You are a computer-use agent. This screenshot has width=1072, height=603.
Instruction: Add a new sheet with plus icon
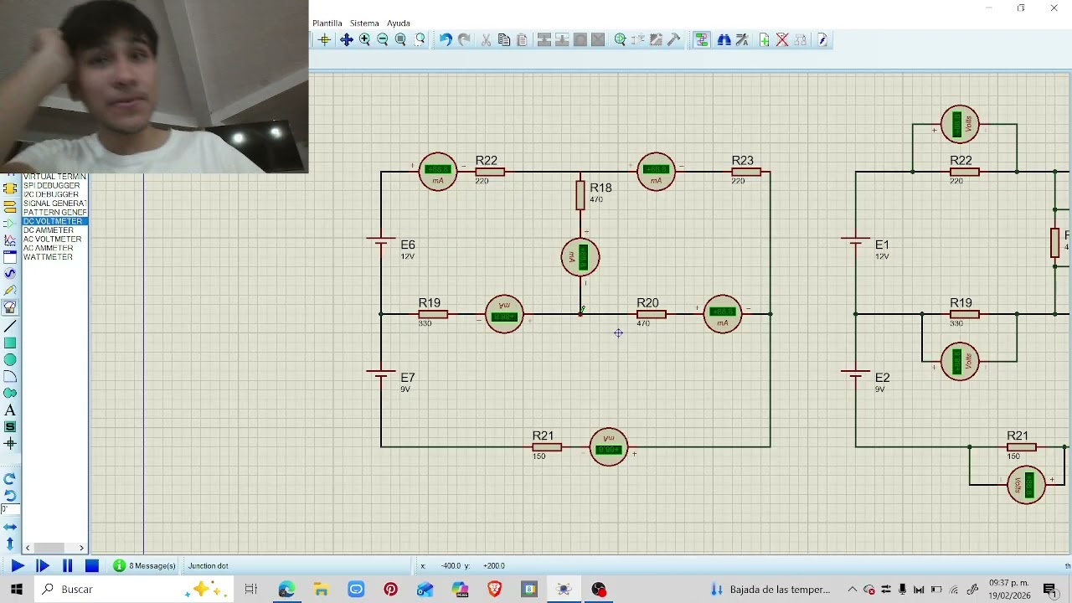click(764, 39)
